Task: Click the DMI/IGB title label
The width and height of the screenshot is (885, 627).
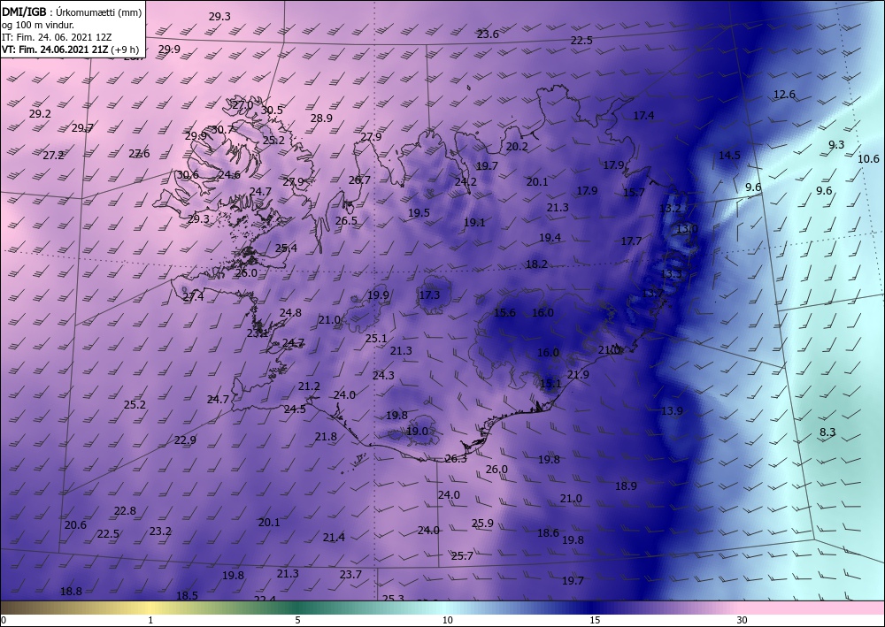Action: pyautogui.click(x=24, y=12)
